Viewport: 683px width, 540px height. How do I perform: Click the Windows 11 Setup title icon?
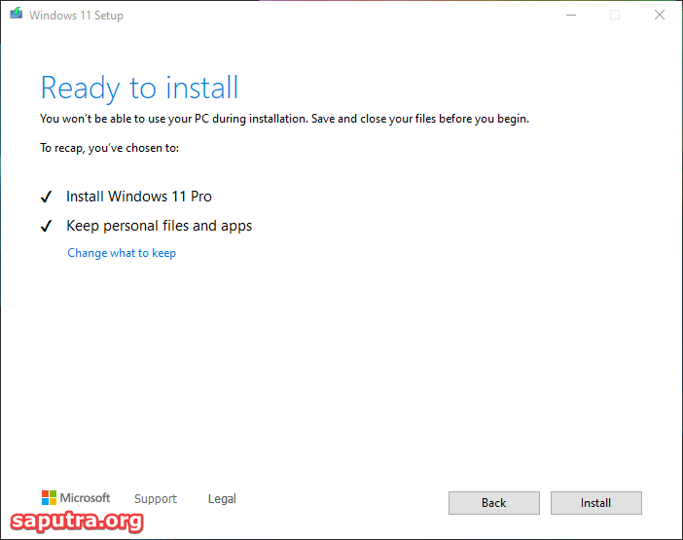pyautogui.click(x=17, y=14)
